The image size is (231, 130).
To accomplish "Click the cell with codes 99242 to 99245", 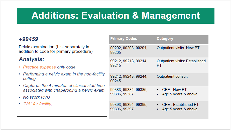I will [x=129, y=79].
